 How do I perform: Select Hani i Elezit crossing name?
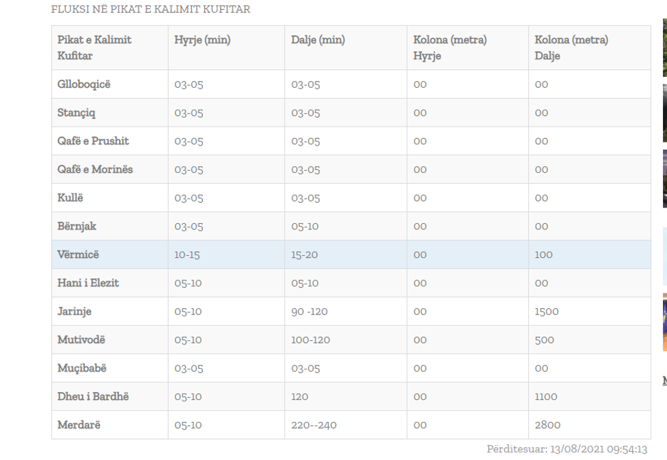pyautogui.click(x=88, y=283)
